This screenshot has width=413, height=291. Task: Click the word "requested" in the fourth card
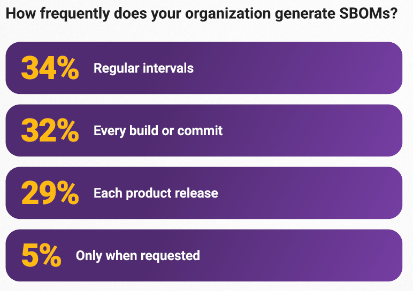172,256
